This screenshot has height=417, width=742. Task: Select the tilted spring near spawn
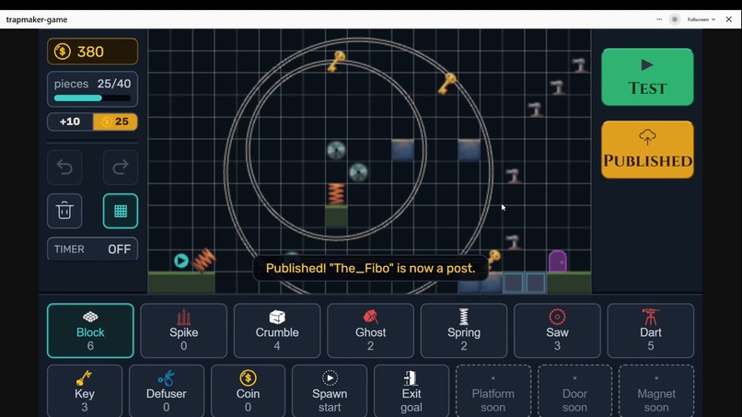tap(204, 260)
